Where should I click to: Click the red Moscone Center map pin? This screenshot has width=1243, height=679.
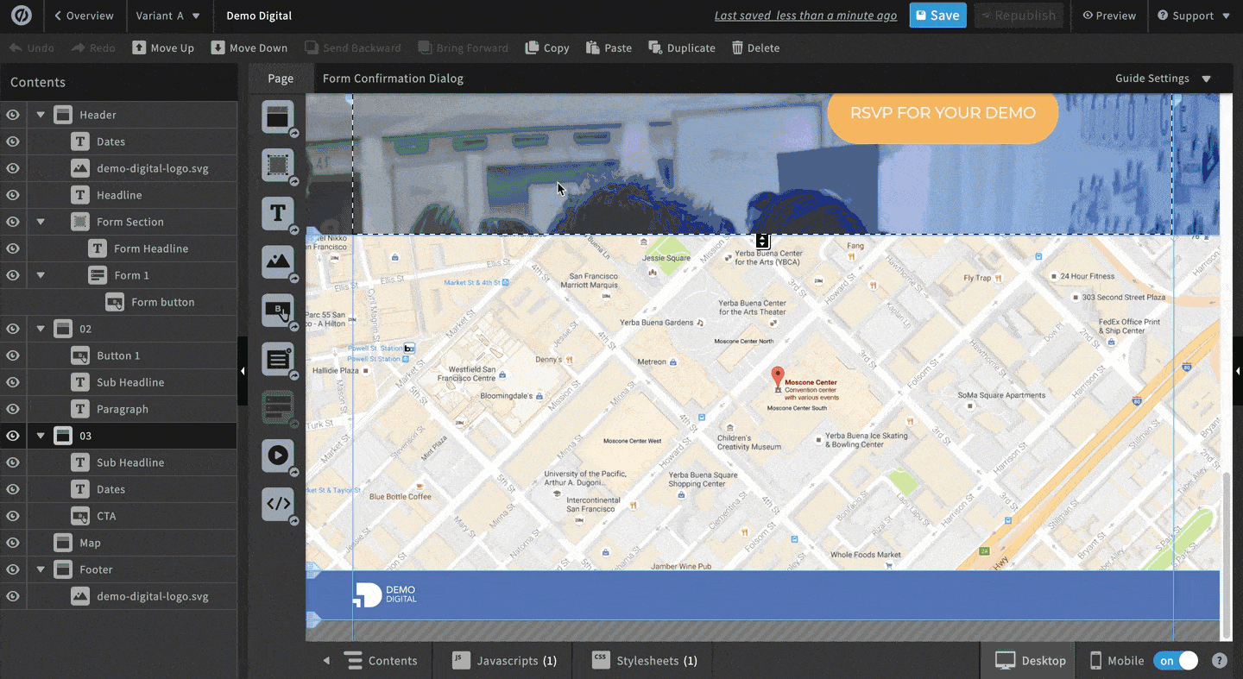click(778, 376)
